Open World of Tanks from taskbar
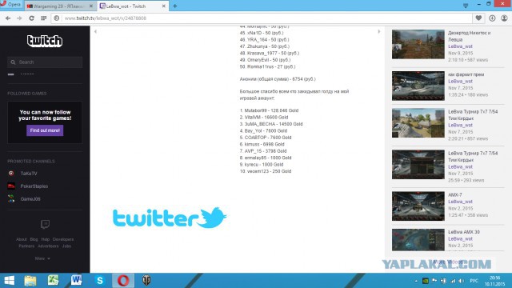 point(146,281)
